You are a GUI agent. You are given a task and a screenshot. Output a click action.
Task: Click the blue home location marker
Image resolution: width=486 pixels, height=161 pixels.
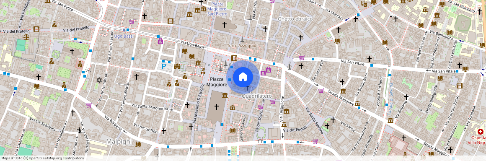(x=243, y=76)
